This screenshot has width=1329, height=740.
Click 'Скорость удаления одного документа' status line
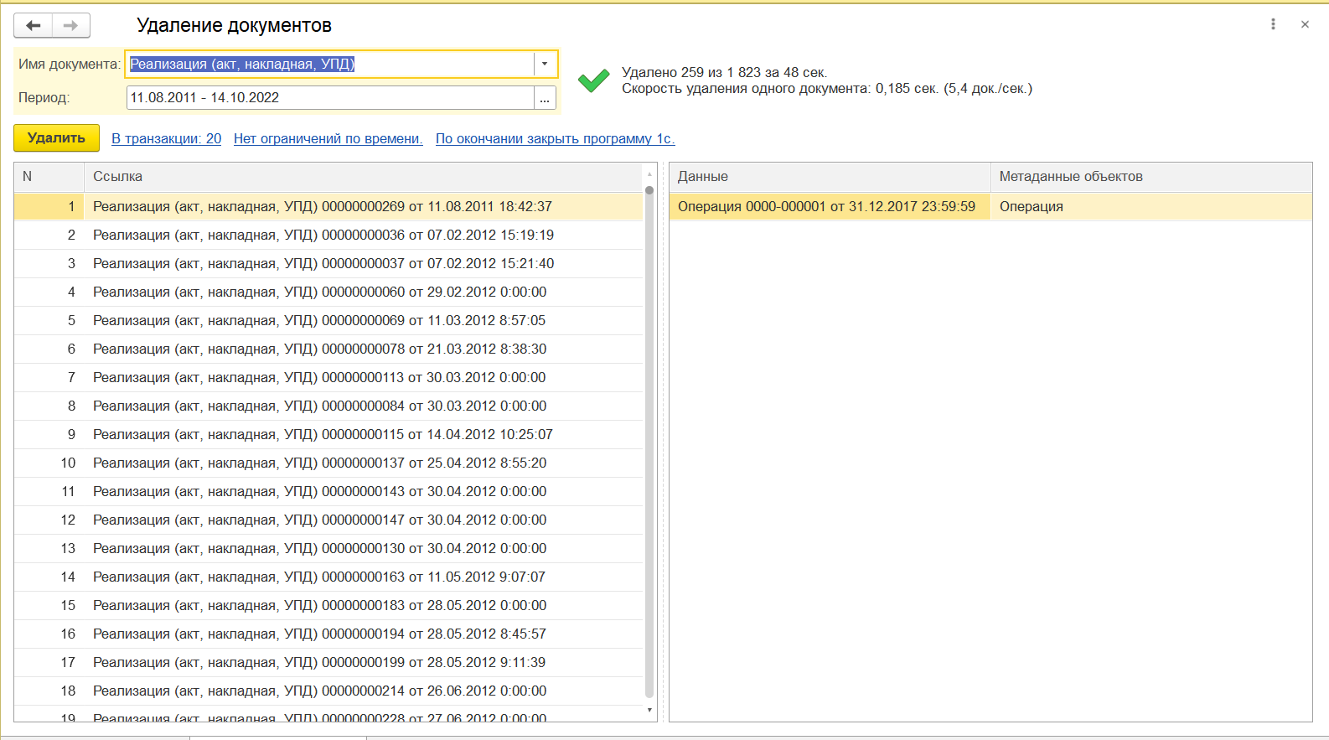click(x=827, y=89)
